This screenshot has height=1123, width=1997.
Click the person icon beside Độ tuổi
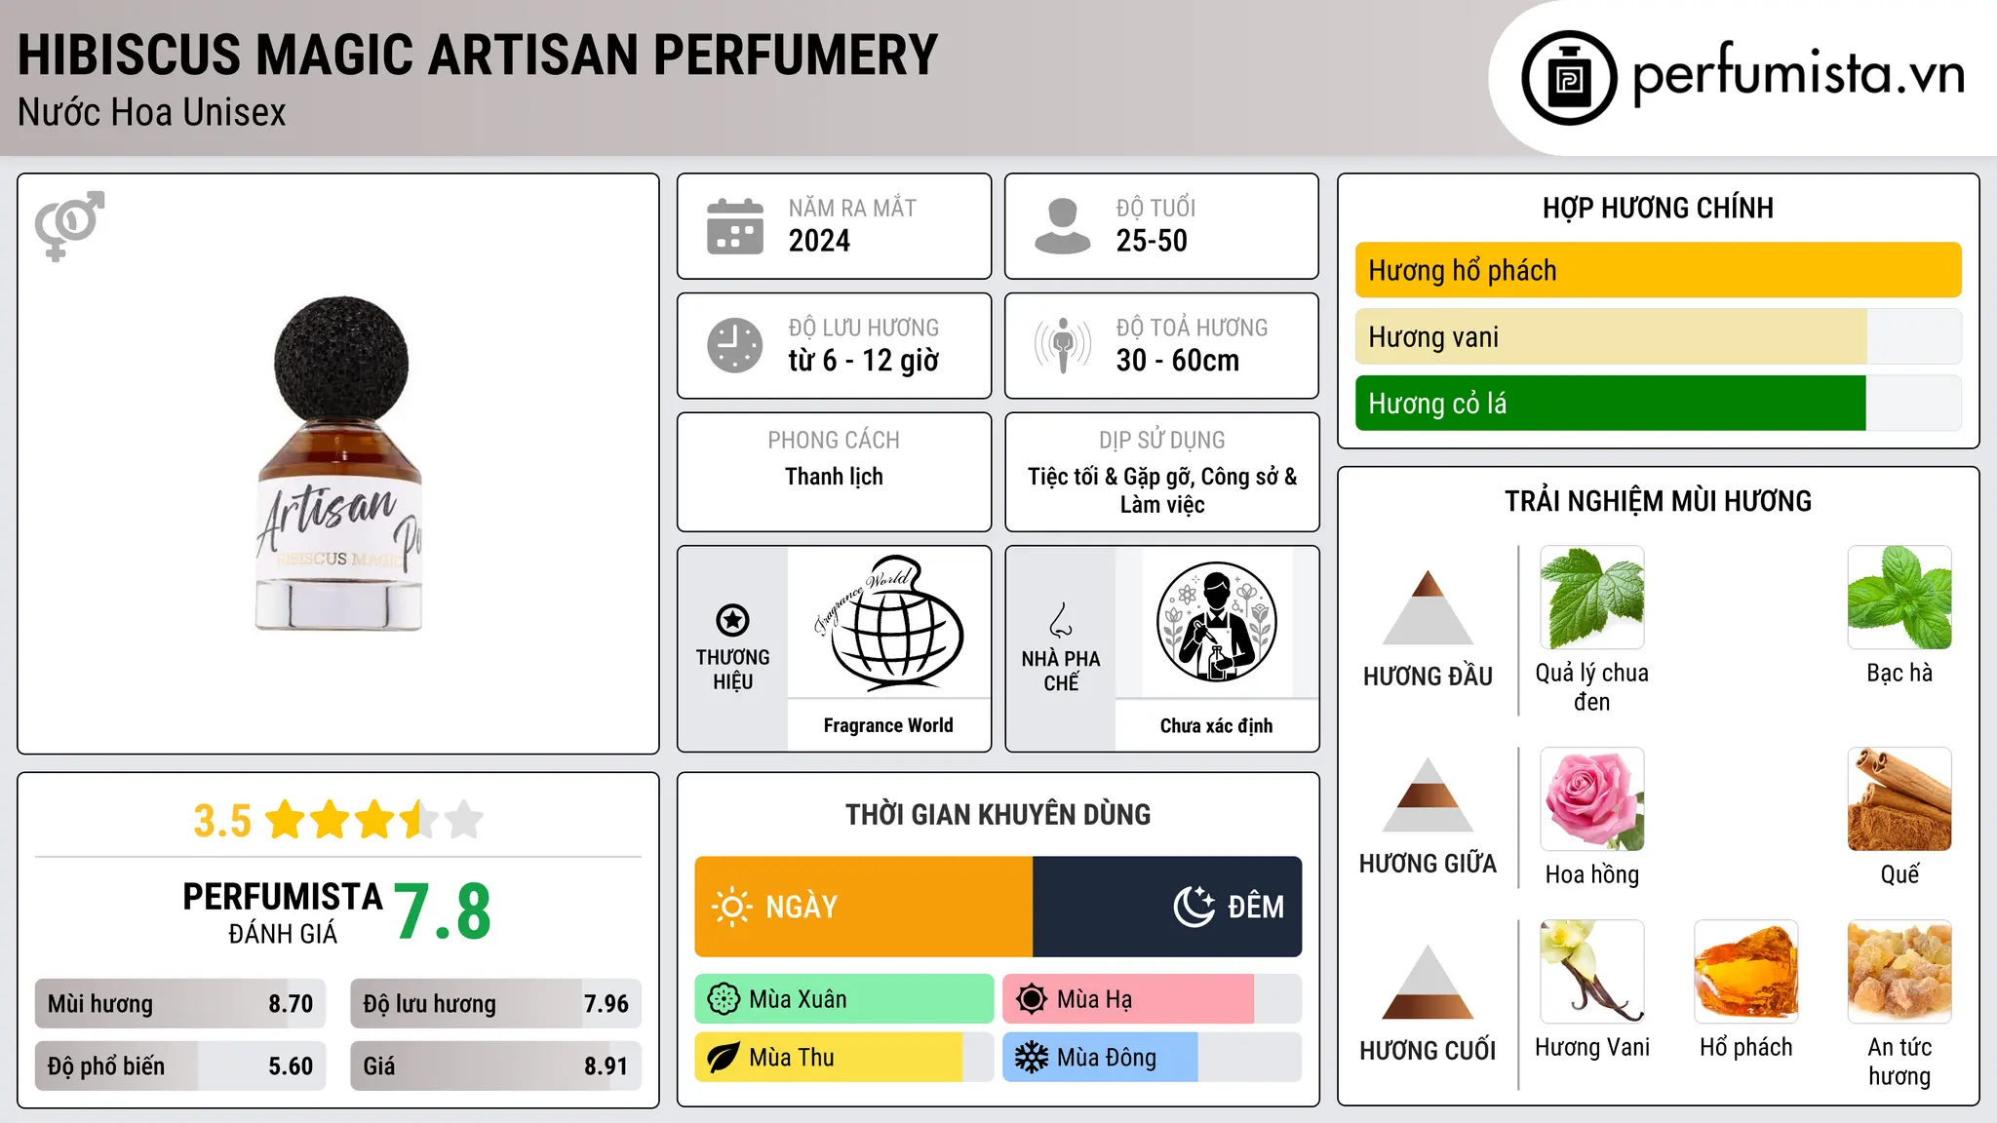(x=1063, y=226)
